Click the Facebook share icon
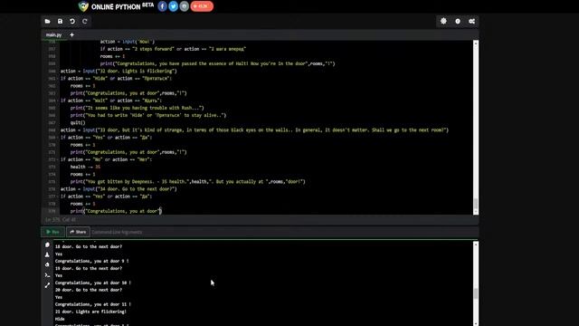The width and height of the screenshot is (579, 326). [162, 6]
